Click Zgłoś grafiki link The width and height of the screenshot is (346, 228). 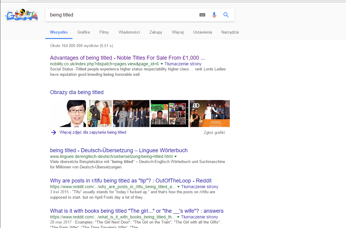tap(214, 133)
